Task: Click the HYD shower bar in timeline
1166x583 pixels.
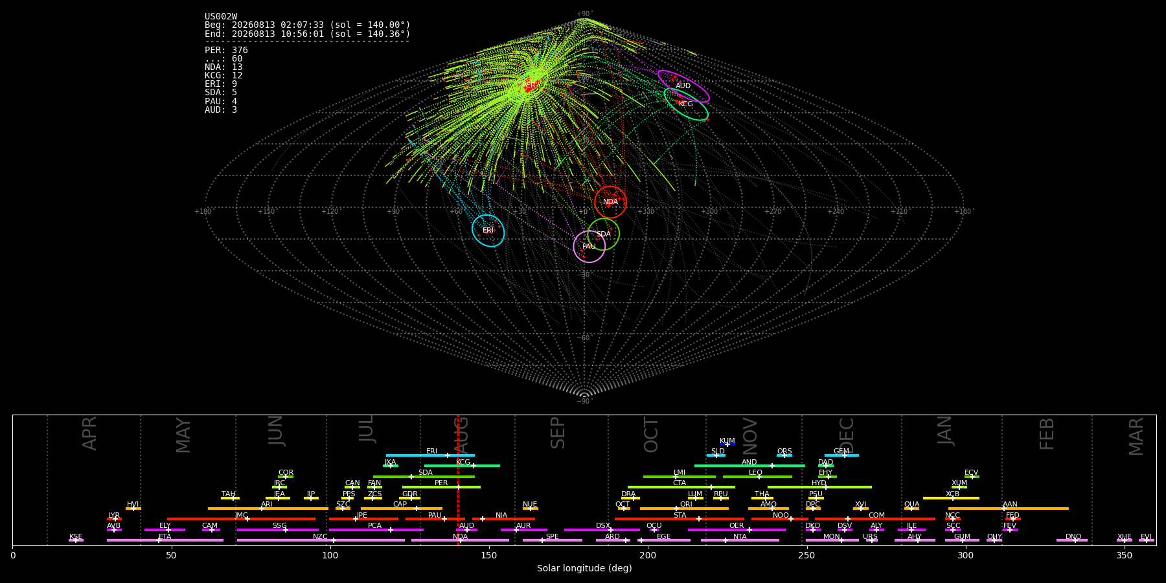Action: coord(819,487)
